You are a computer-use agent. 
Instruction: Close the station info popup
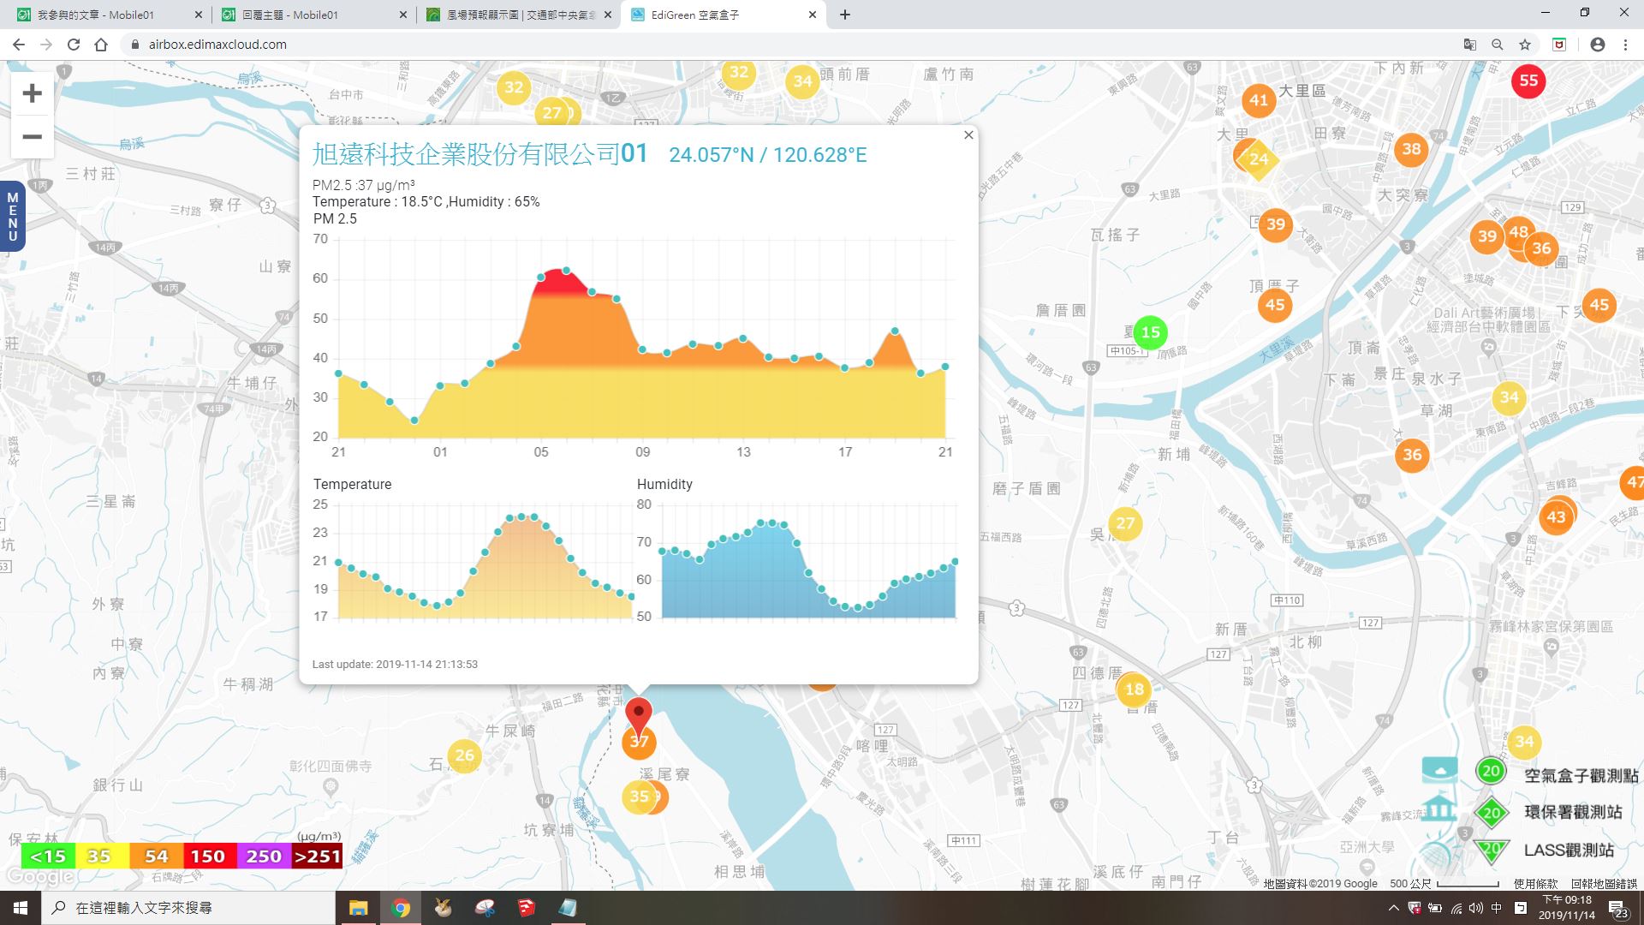(968, 134)
